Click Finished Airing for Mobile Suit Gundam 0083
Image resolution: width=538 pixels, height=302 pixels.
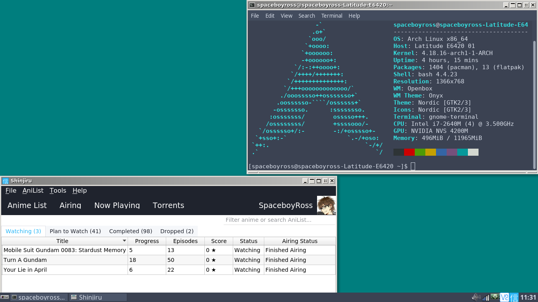[x=286, y=250]
